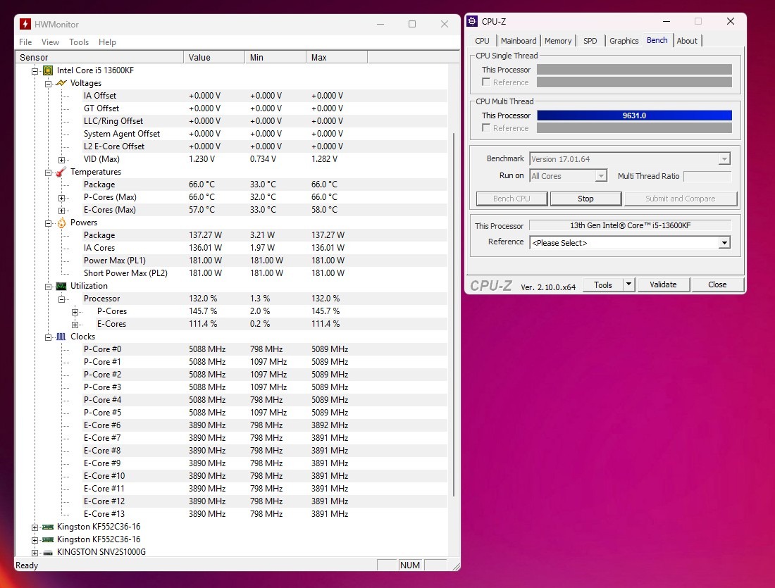Collapse the Utilization tree node
This screenshot has width=775, height=588.
49,287
